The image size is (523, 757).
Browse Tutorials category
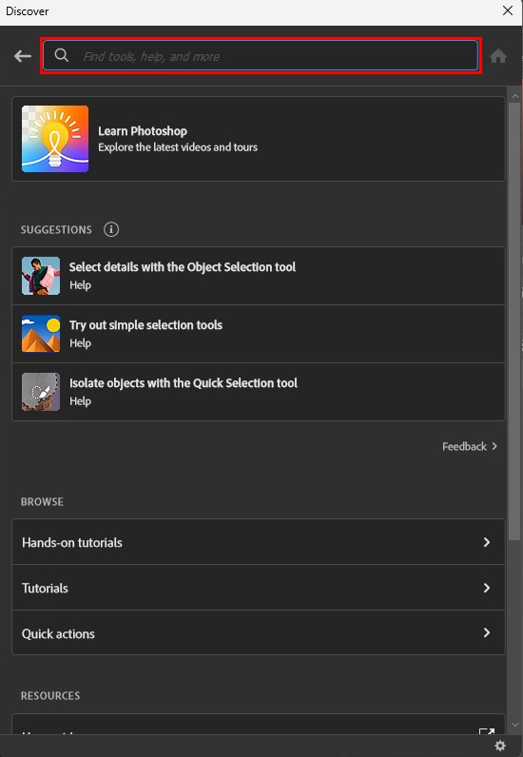pos(259,588)
